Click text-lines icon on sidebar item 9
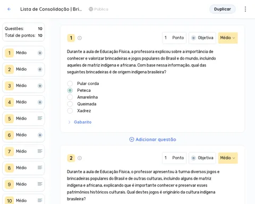Image resolution: width=255 pixels, height=204 pixels. point(40,184)
